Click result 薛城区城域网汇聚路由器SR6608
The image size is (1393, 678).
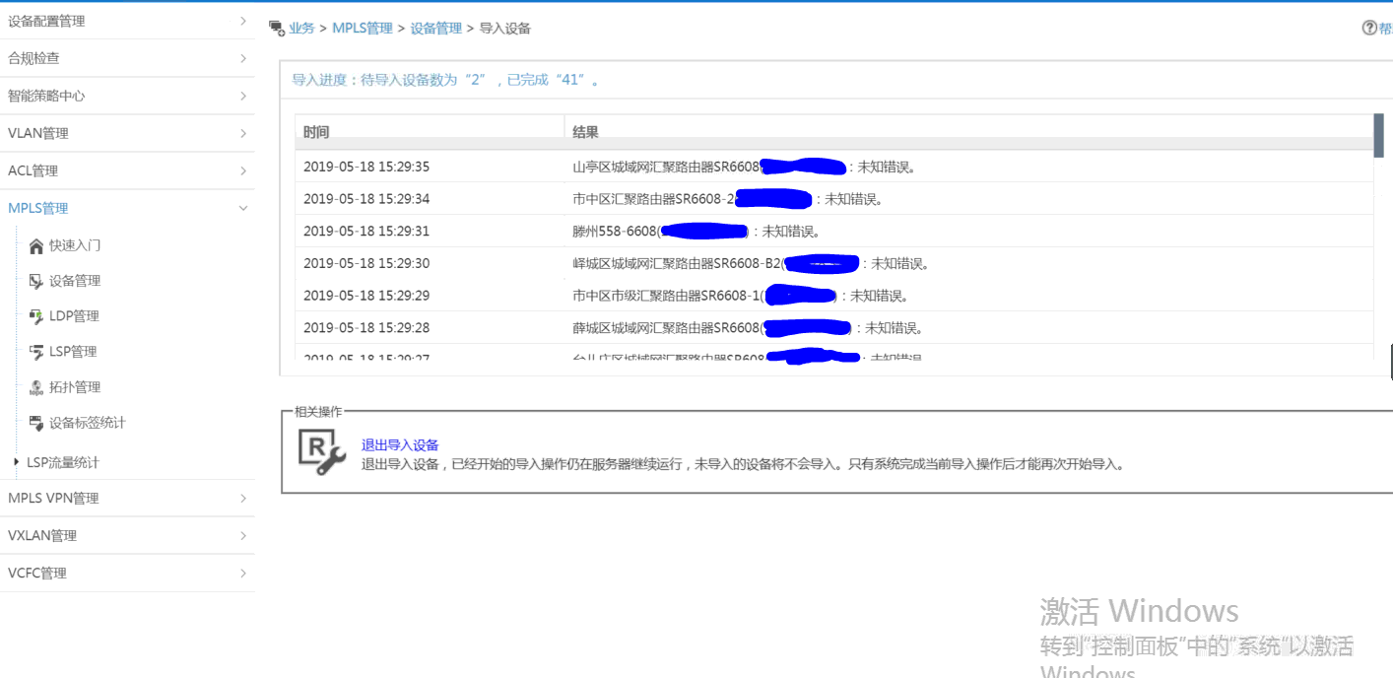coord(667,328)
